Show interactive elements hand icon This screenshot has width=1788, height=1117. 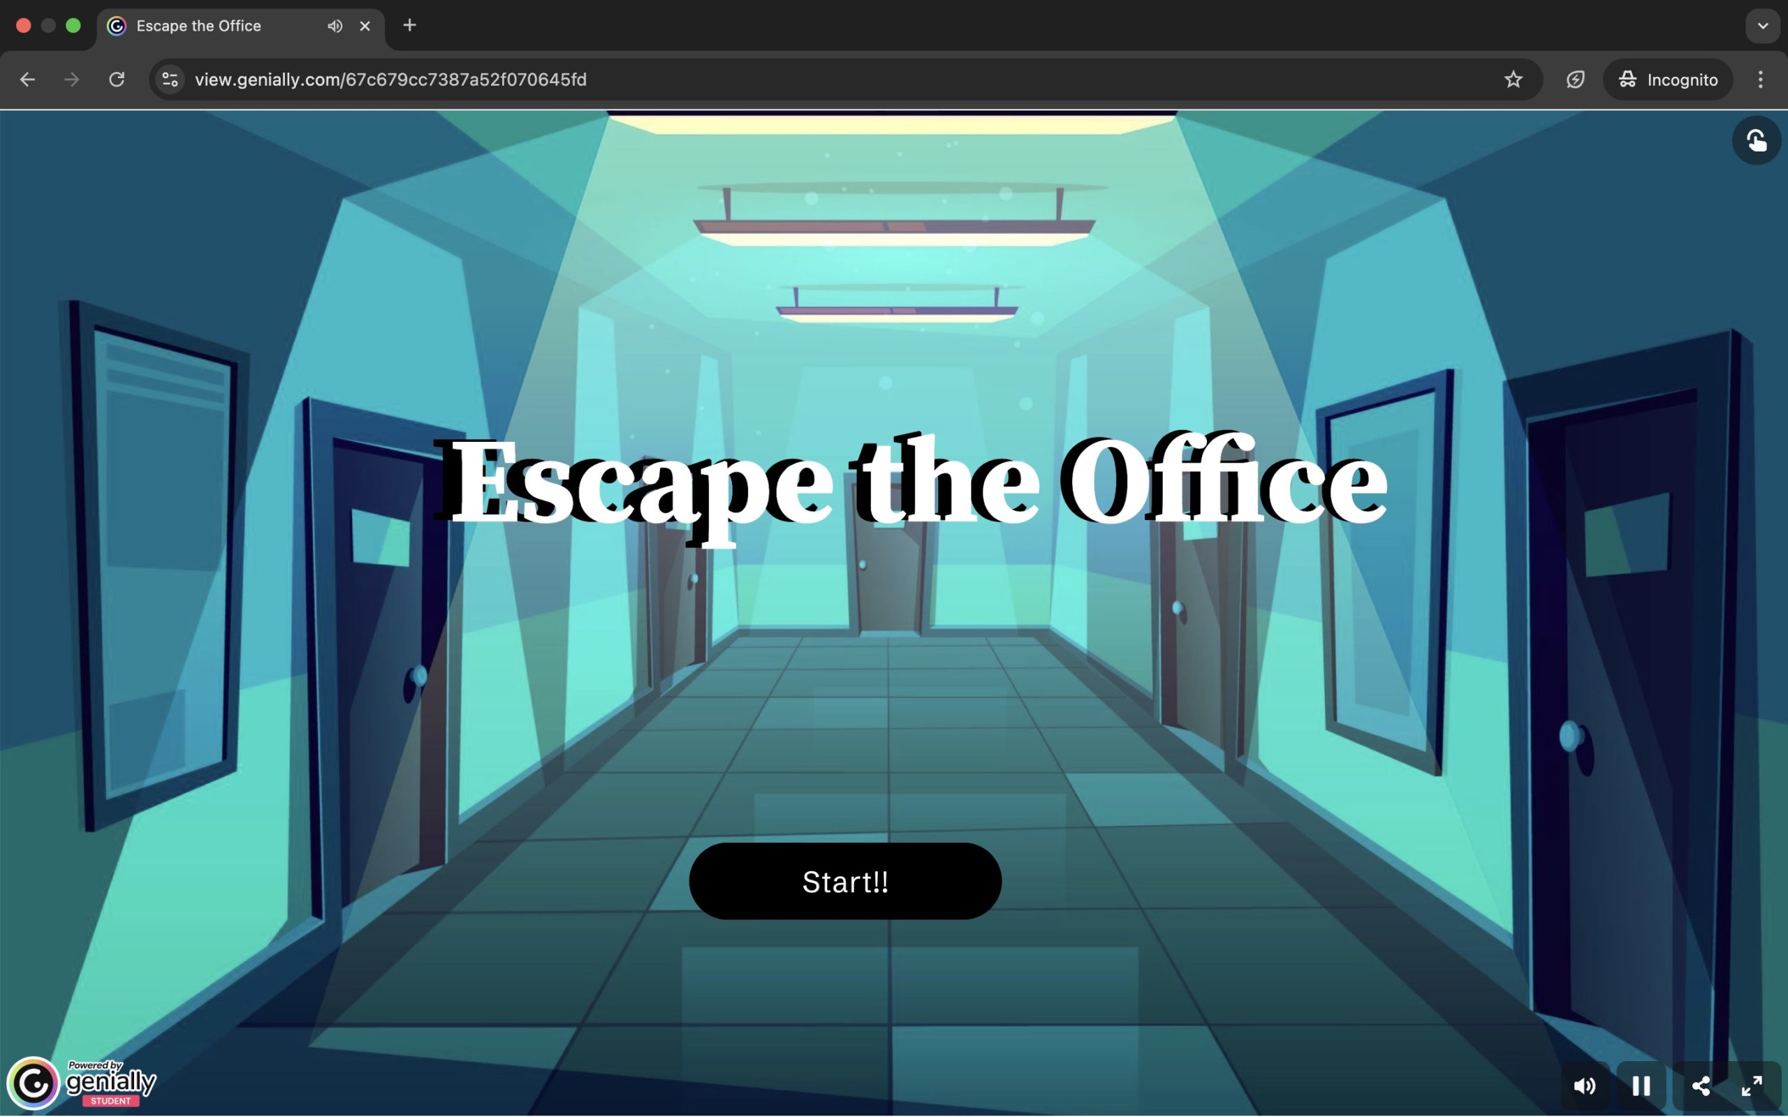1757,140
